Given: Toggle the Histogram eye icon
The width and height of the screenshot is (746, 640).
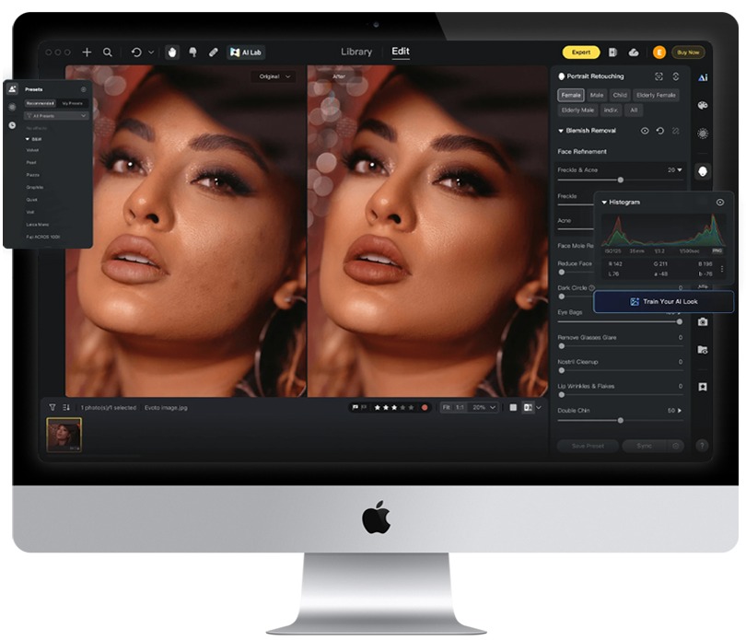Looking at the screenshot, I should point(720,203).
